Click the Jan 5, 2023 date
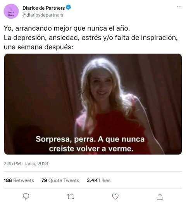Image resolution: width=186 pixels, height=208 pixels. click(36, 163)
